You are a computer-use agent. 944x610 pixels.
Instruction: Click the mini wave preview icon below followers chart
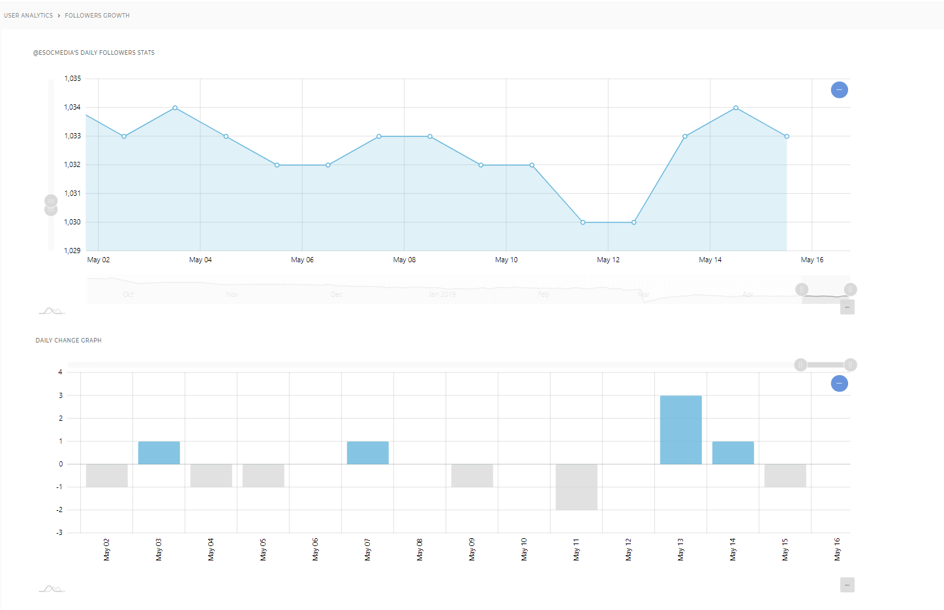point(52,311)
